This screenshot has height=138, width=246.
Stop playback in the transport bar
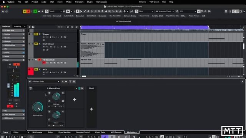(112, 137)
